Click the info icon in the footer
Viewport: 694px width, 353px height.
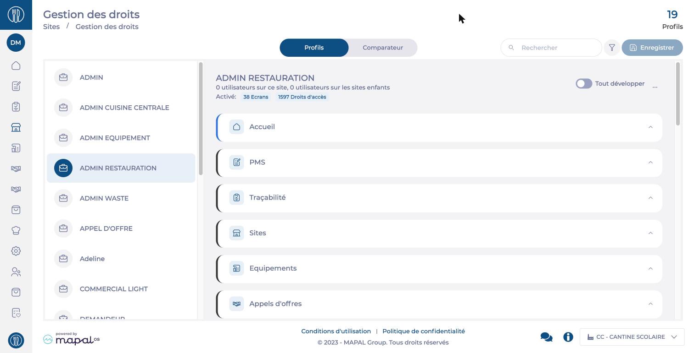click(568, 337)
